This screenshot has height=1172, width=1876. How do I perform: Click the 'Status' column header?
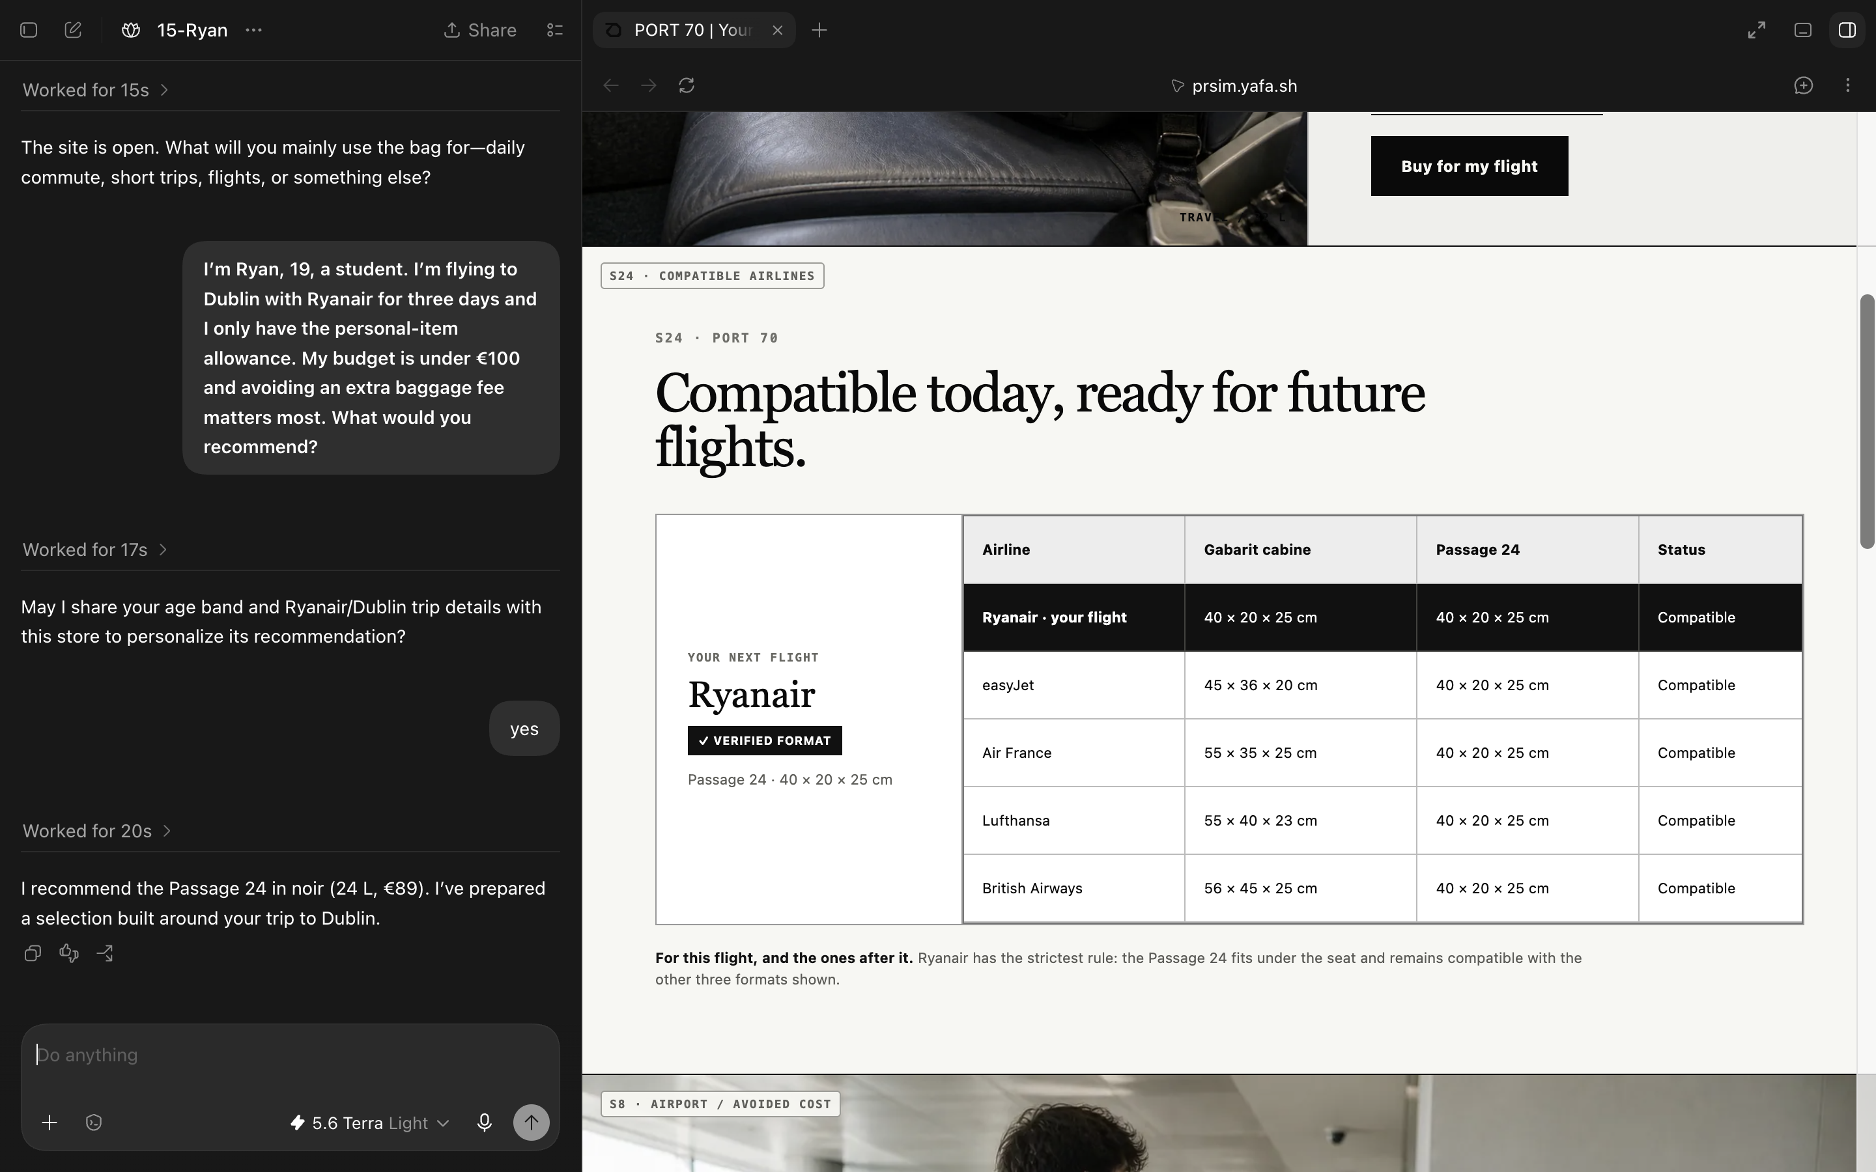[1720, 550]
